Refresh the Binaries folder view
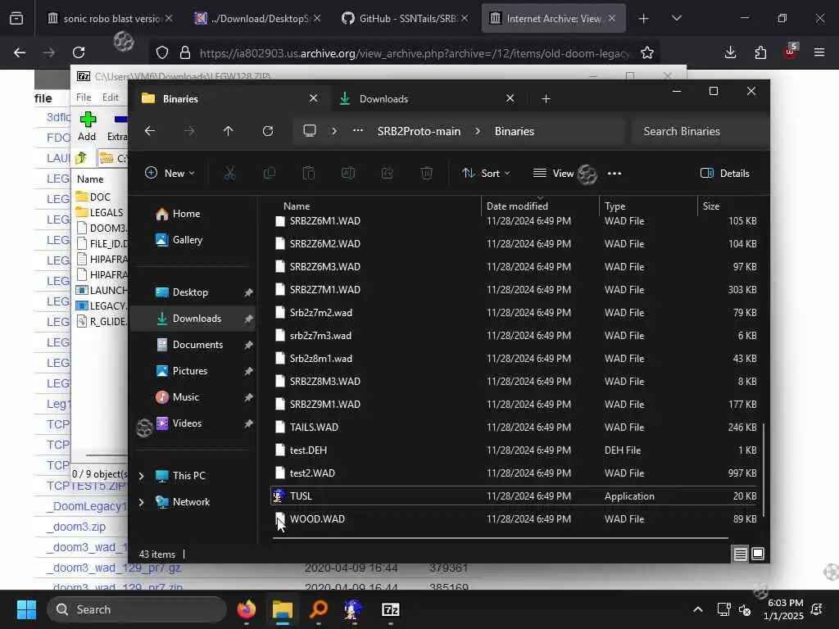This screenshot has width=839, height=629. point(268,131)
